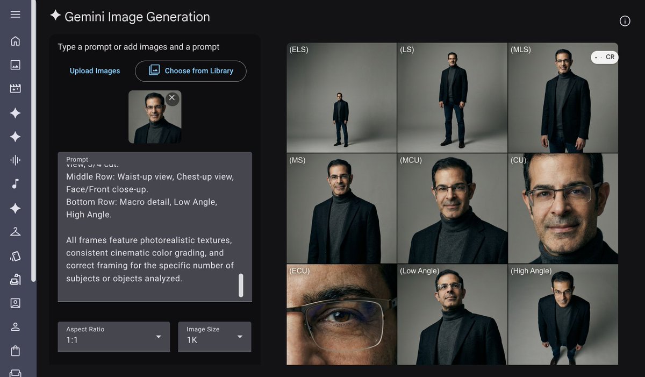Open the image gallery sidebar icon
645x377 pixels.
tap(15, 65)
